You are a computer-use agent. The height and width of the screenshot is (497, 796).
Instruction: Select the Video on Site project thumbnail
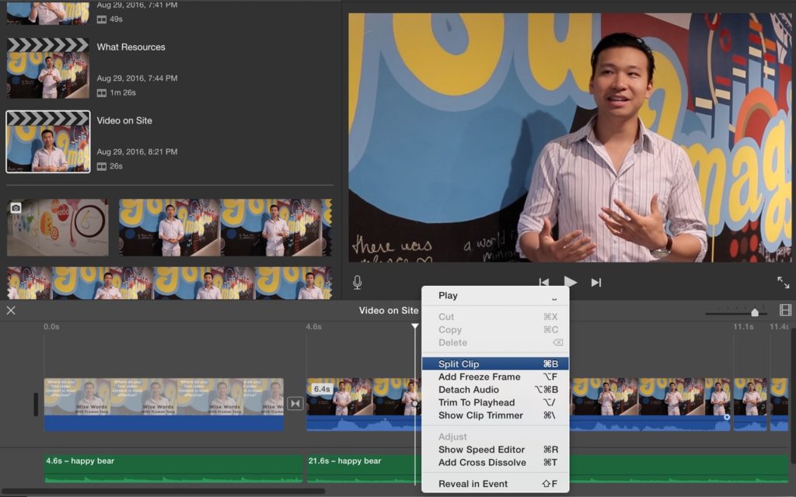48,142
